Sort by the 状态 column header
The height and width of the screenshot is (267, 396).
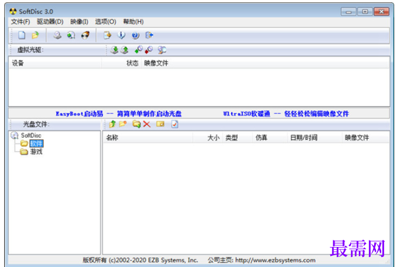tap(121, 63)
